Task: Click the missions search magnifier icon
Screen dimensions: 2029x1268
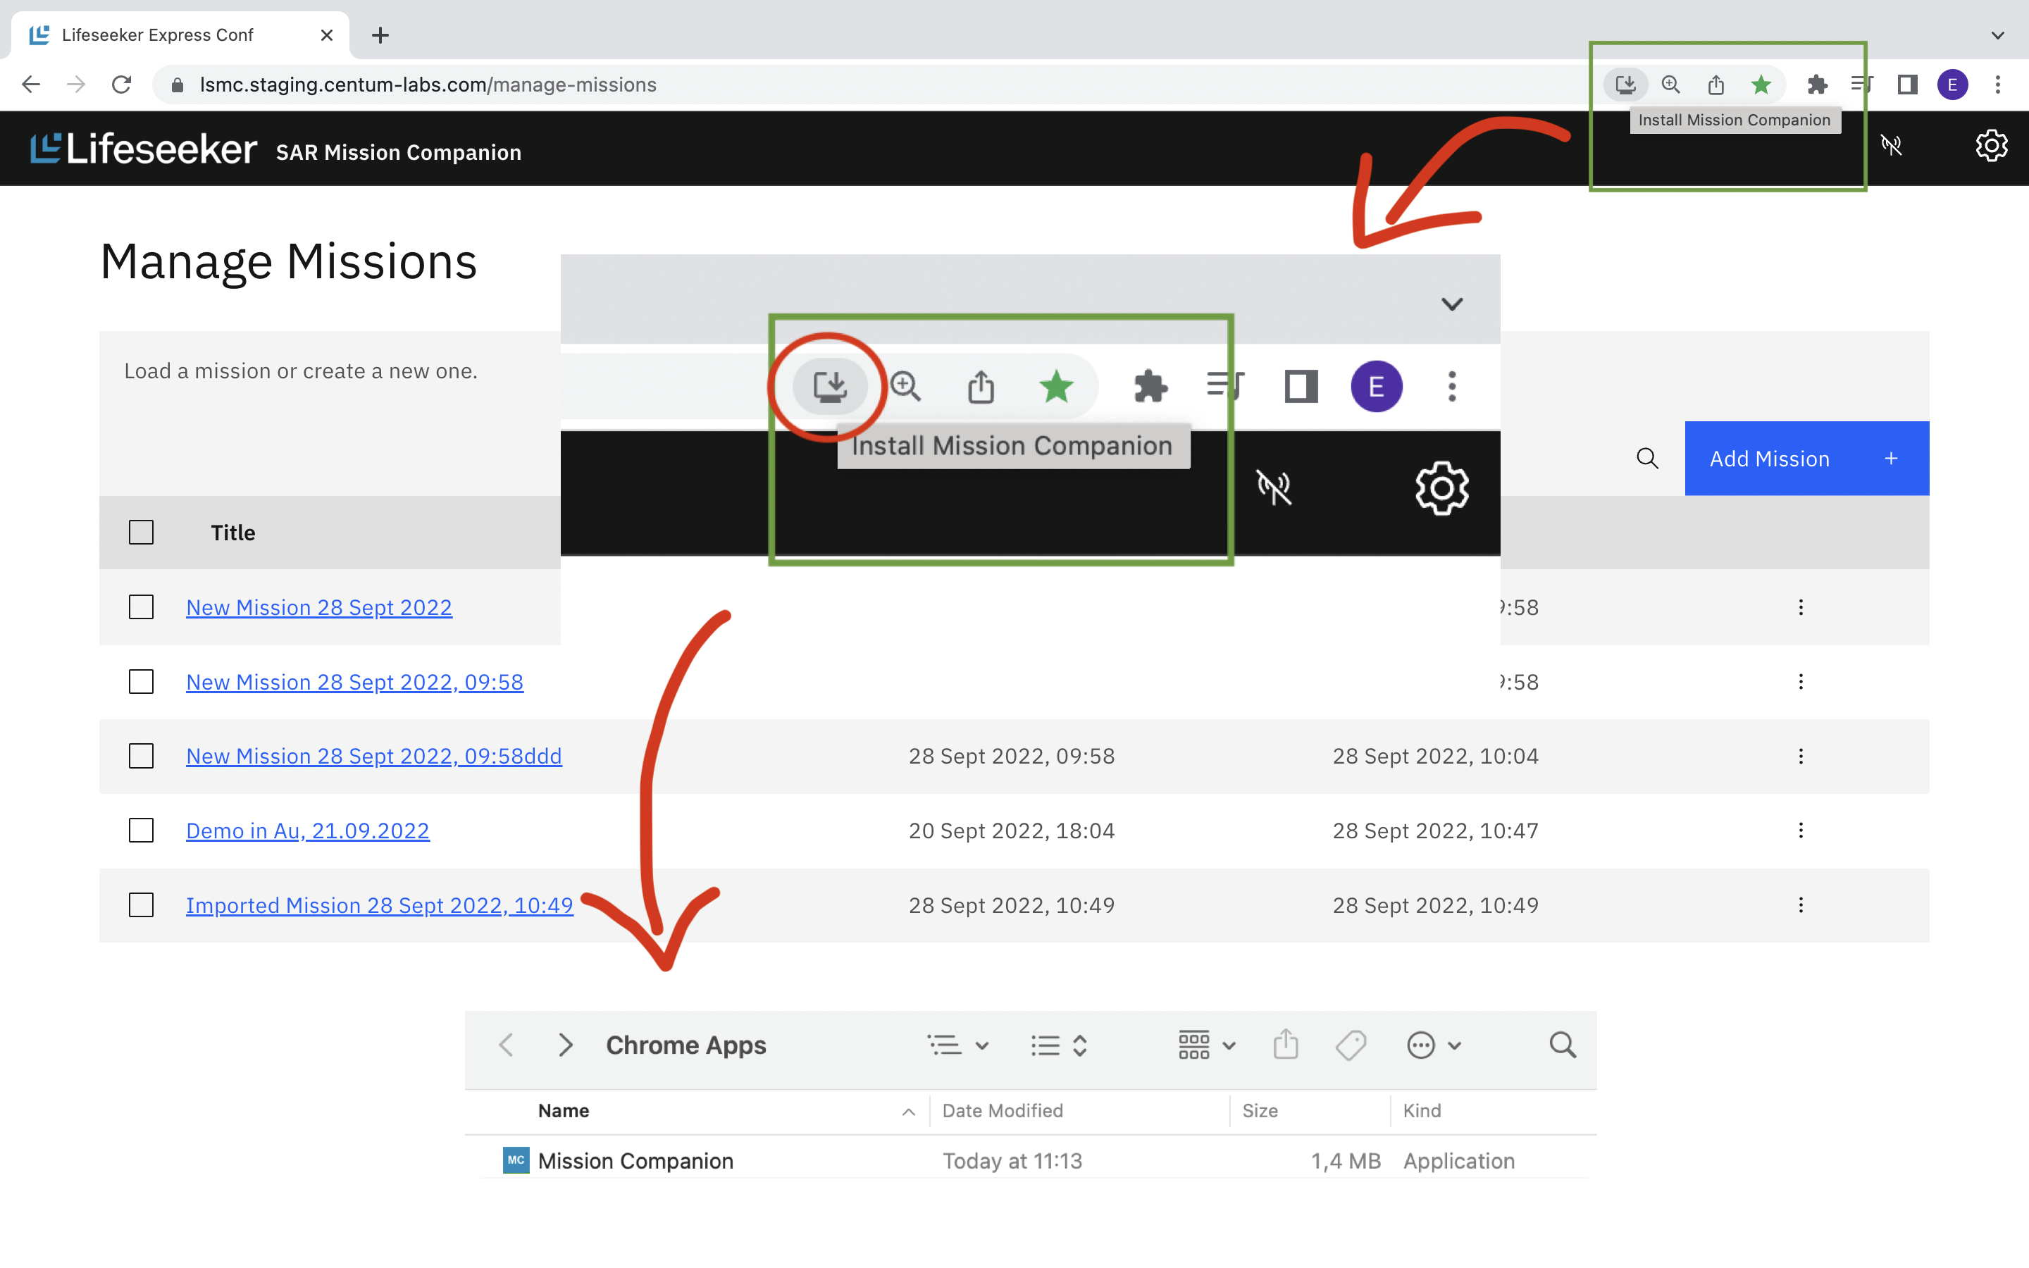Action: point(1646,459)
